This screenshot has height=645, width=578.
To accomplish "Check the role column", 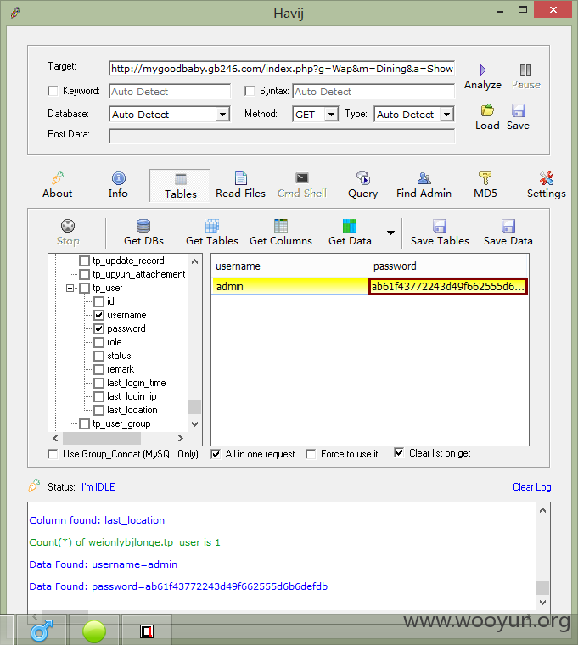I will pyautogui.click(x=98, y=342).
